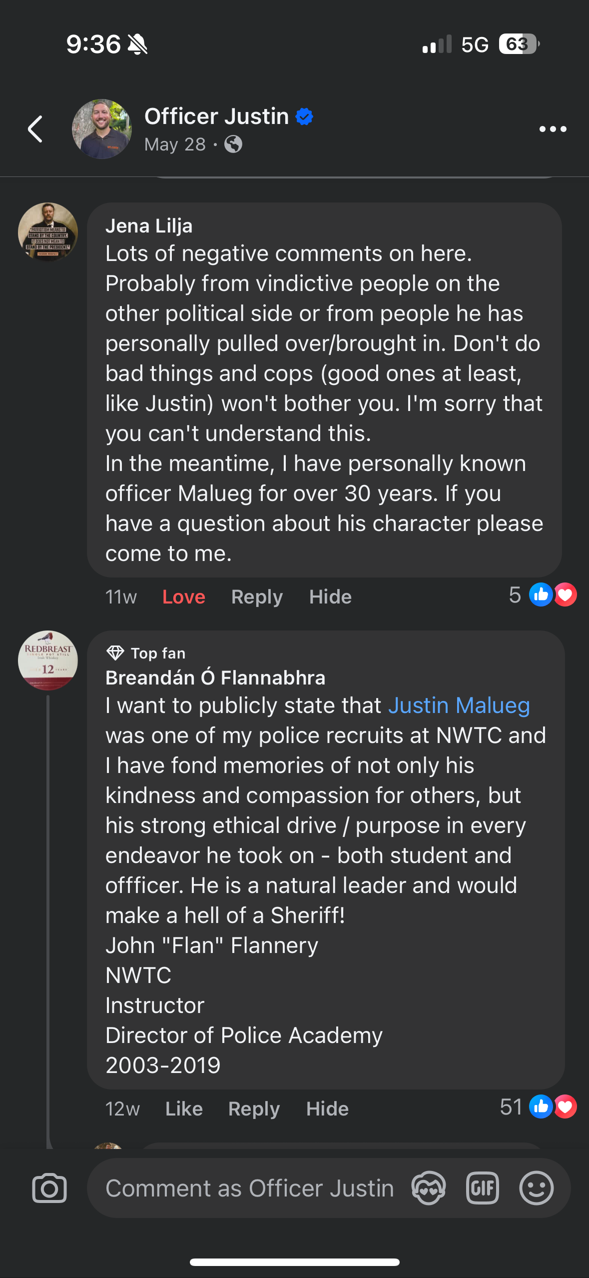This screenshot has height=1278, width=589.
Task: Open Officer Justin's profile photo in header
Action: tap(102, 129)
